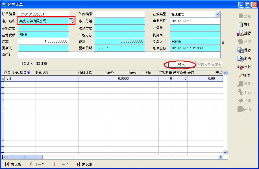Go to 上一个 previous record
The width and height of the screenshot is (259, 169).
tap(31, 164)
